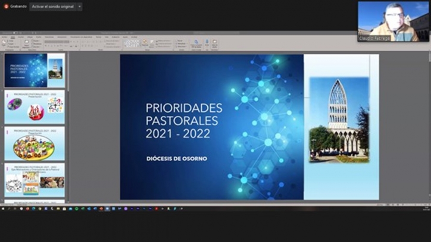Open the Organizar tool in ribbon
Viewport: 431px width, 242px height.
(x=145, y=43)
